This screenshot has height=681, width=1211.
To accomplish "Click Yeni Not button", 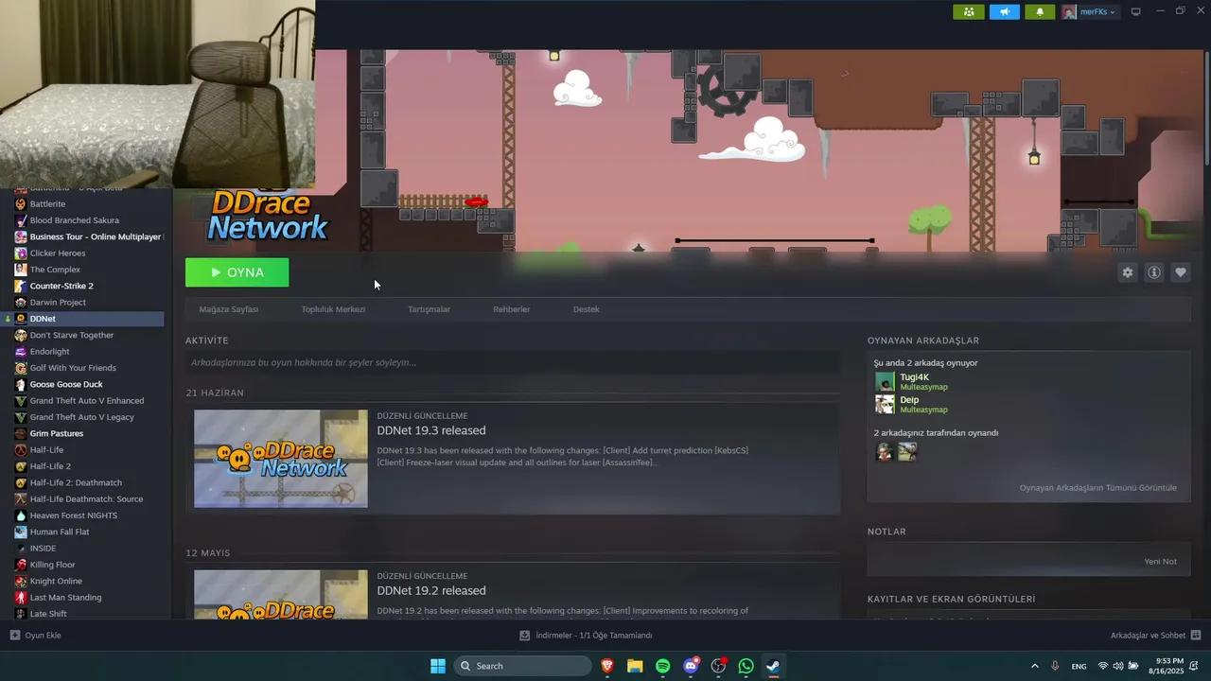I will click(x=1161, y=561).
